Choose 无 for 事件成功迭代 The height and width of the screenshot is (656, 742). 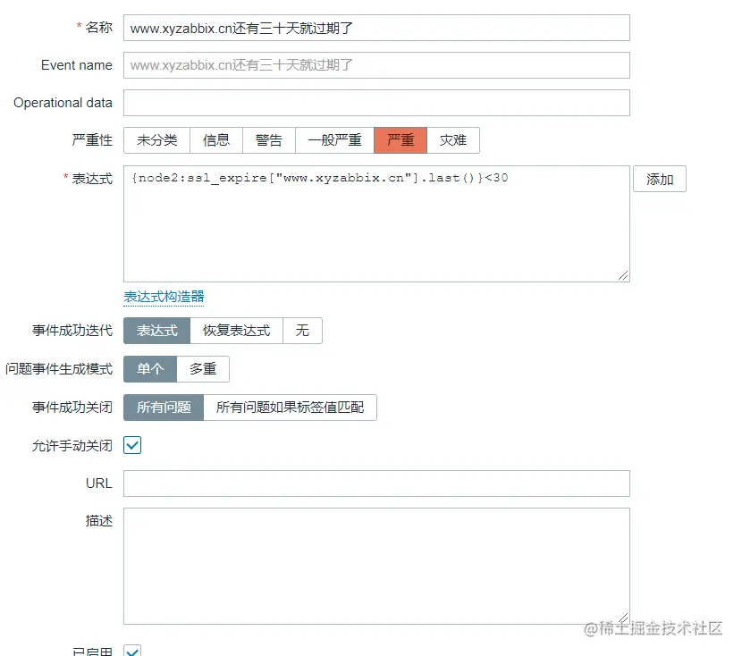[302, 331]
